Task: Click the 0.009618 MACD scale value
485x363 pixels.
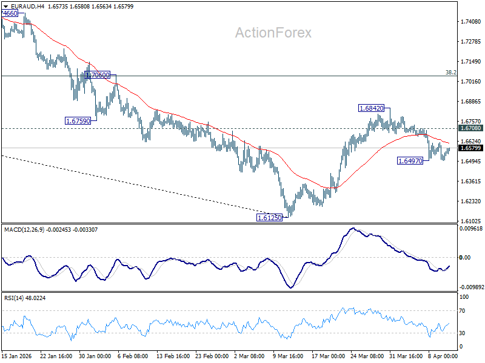Action: coord(471,229)
